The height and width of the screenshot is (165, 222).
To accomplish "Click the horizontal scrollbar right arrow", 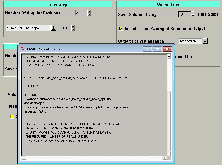I will (164, 158).
